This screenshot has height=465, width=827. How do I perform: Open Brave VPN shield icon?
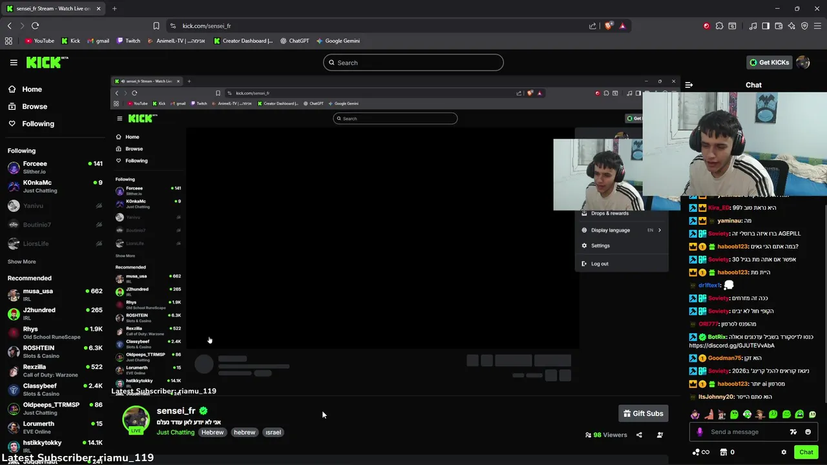click(804, 26)
